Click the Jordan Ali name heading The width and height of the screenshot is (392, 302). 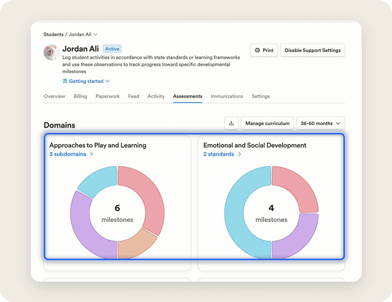click(x=81, y=49)
